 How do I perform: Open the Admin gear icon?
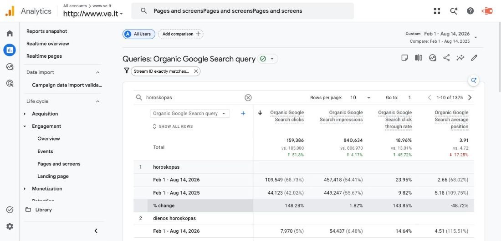(x=10, y=226)
